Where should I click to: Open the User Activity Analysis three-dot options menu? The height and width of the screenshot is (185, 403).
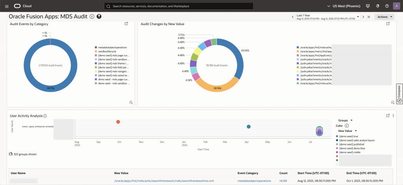(x=393, y=115)
